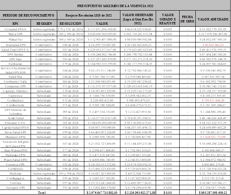Viewport: 231px width, 195px height.
Task: Click the 'Comfaoriente' cell
Action: point(15,105)
